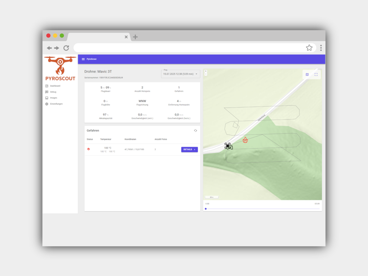This screenshot has height=276, width=368.
Task: Click the fire hotspot marker on map
Action: coord(245,140)
